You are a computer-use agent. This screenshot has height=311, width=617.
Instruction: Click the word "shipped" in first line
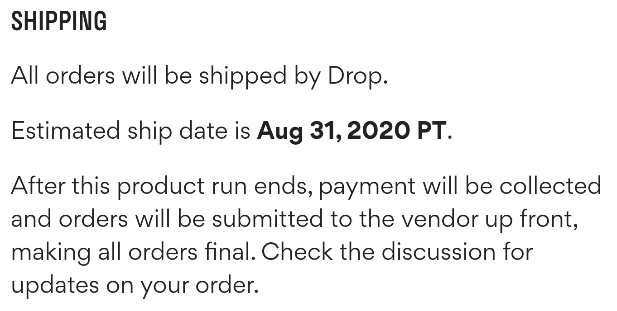[243, 76]
